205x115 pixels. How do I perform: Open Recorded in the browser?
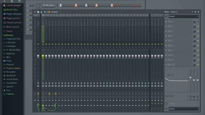pyautogui.click(x=9, y=72)
